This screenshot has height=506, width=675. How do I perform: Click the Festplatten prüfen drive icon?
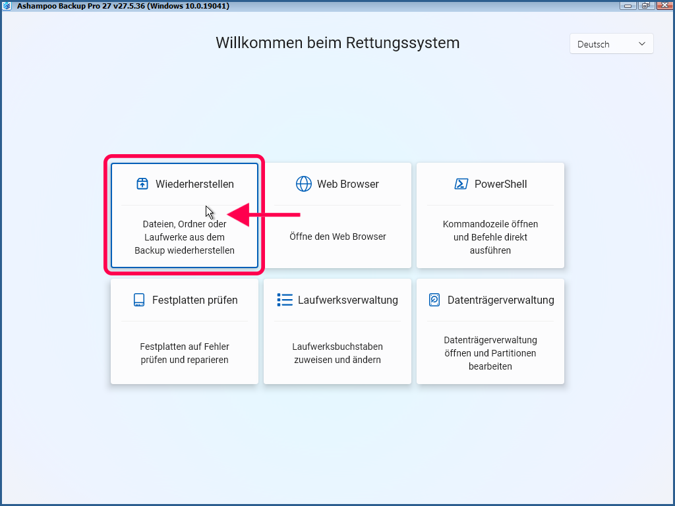139,300
